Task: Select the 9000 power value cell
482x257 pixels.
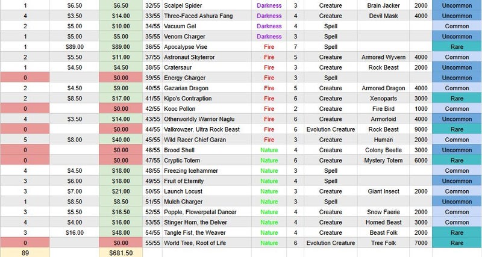Action: pos(421,129)
